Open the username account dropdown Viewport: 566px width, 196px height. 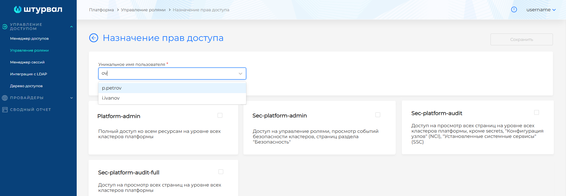coord(541,10)
